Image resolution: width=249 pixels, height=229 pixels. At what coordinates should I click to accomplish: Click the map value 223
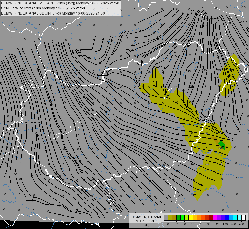coord(191,87)
